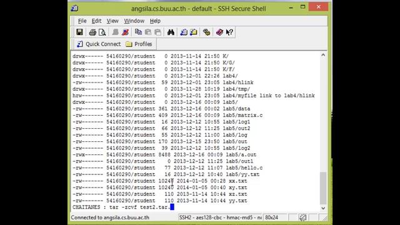Click the SSH app icon in title bar

pyautogui.click(x=74, y=8)
